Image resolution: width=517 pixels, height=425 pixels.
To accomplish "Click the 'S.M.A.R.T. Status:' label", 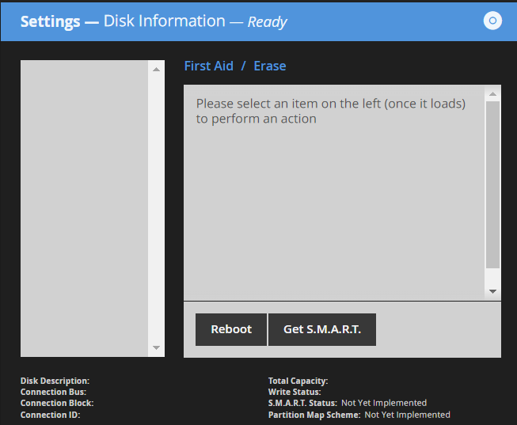I will [x=302, y=404].
